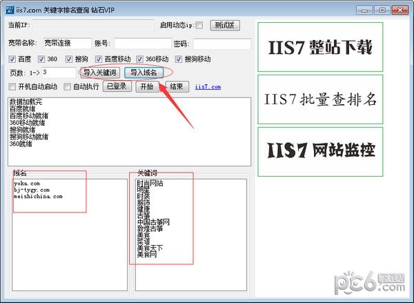This screenshot has width=414, height=303.
Task: Select keyword 美食网
Action: (147, 255)
